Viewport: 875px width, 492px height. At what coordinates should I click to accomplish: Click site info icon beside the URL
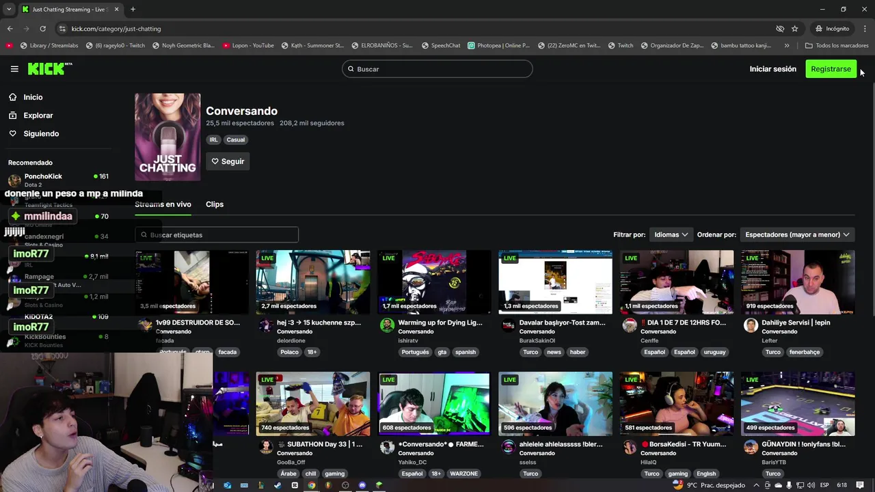coord(62,29)
